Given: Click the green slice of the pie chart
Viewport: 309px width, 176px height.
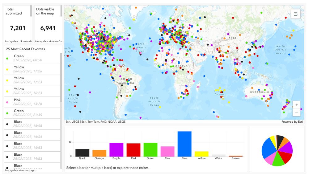Looking at the screenshot, I should (x=278, y=160).
